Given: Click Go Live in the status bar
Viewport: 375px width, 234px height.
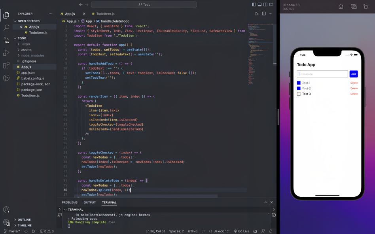Looking at the screenshot, I should coord(241,231).
